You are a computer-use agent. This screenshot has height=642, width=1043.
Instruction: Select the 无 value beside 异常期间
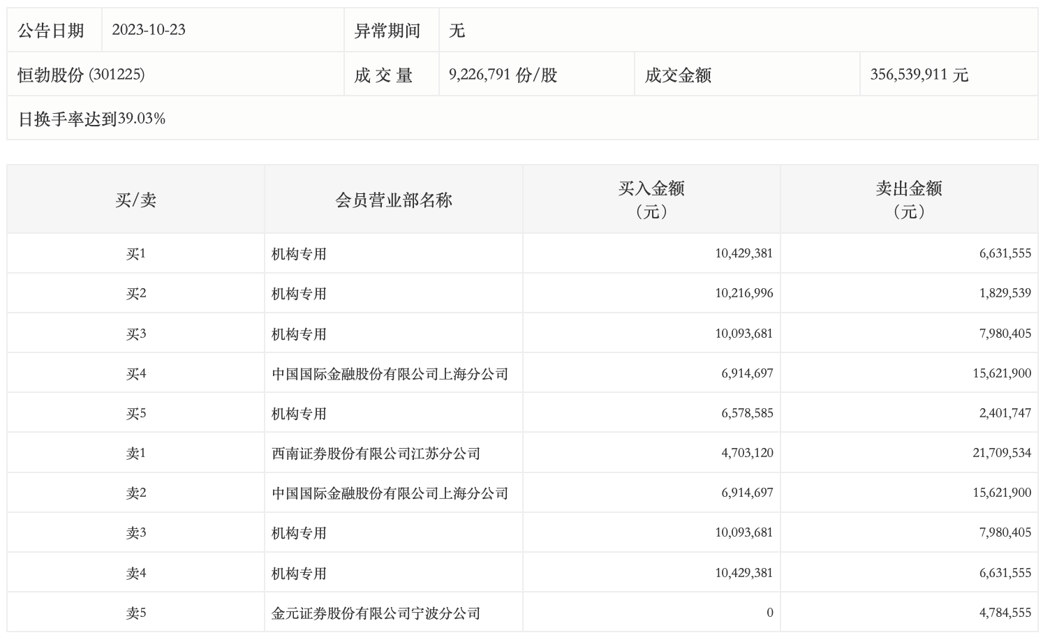click(x=457, y=31)
